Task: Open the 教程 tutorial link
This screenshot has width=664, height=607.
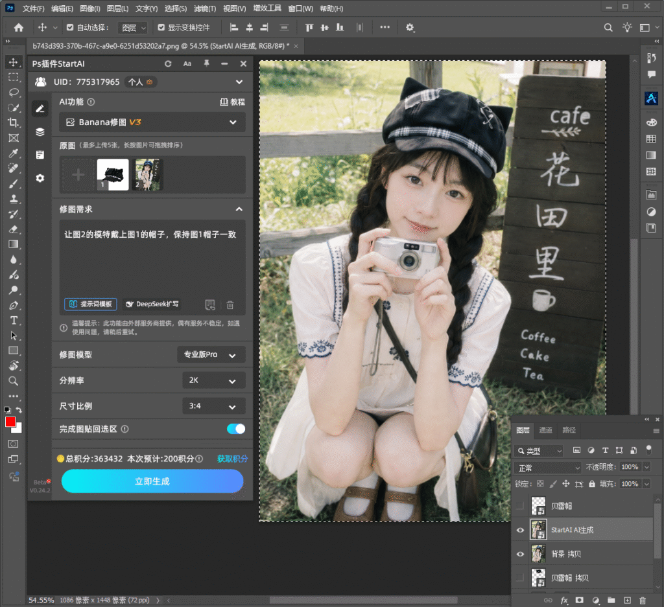Action: coord(233,102)
